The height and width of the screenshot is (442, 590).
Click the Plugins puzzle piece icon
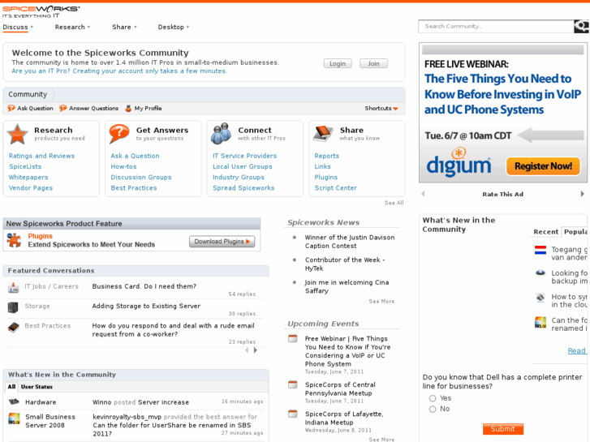tap(15, 240)
